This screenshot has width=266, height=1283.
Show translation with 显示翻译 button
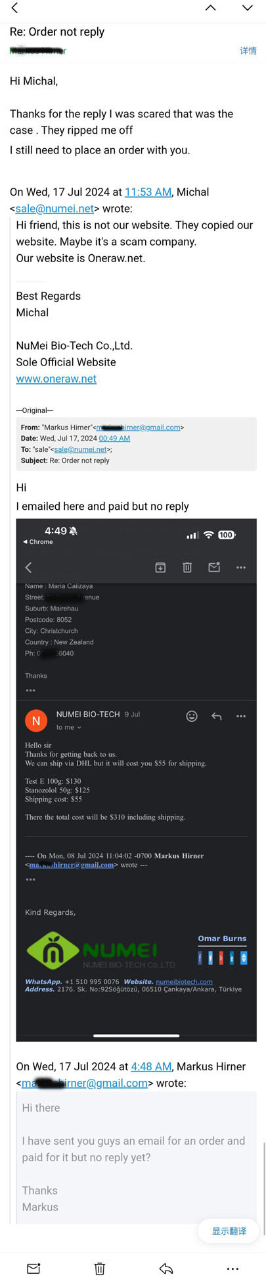229,1231
